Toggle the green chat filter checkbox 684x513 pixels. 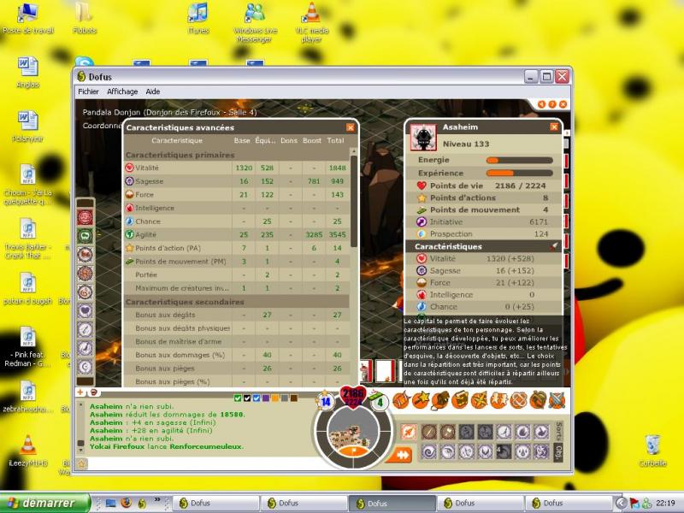[x=238, y=398]
